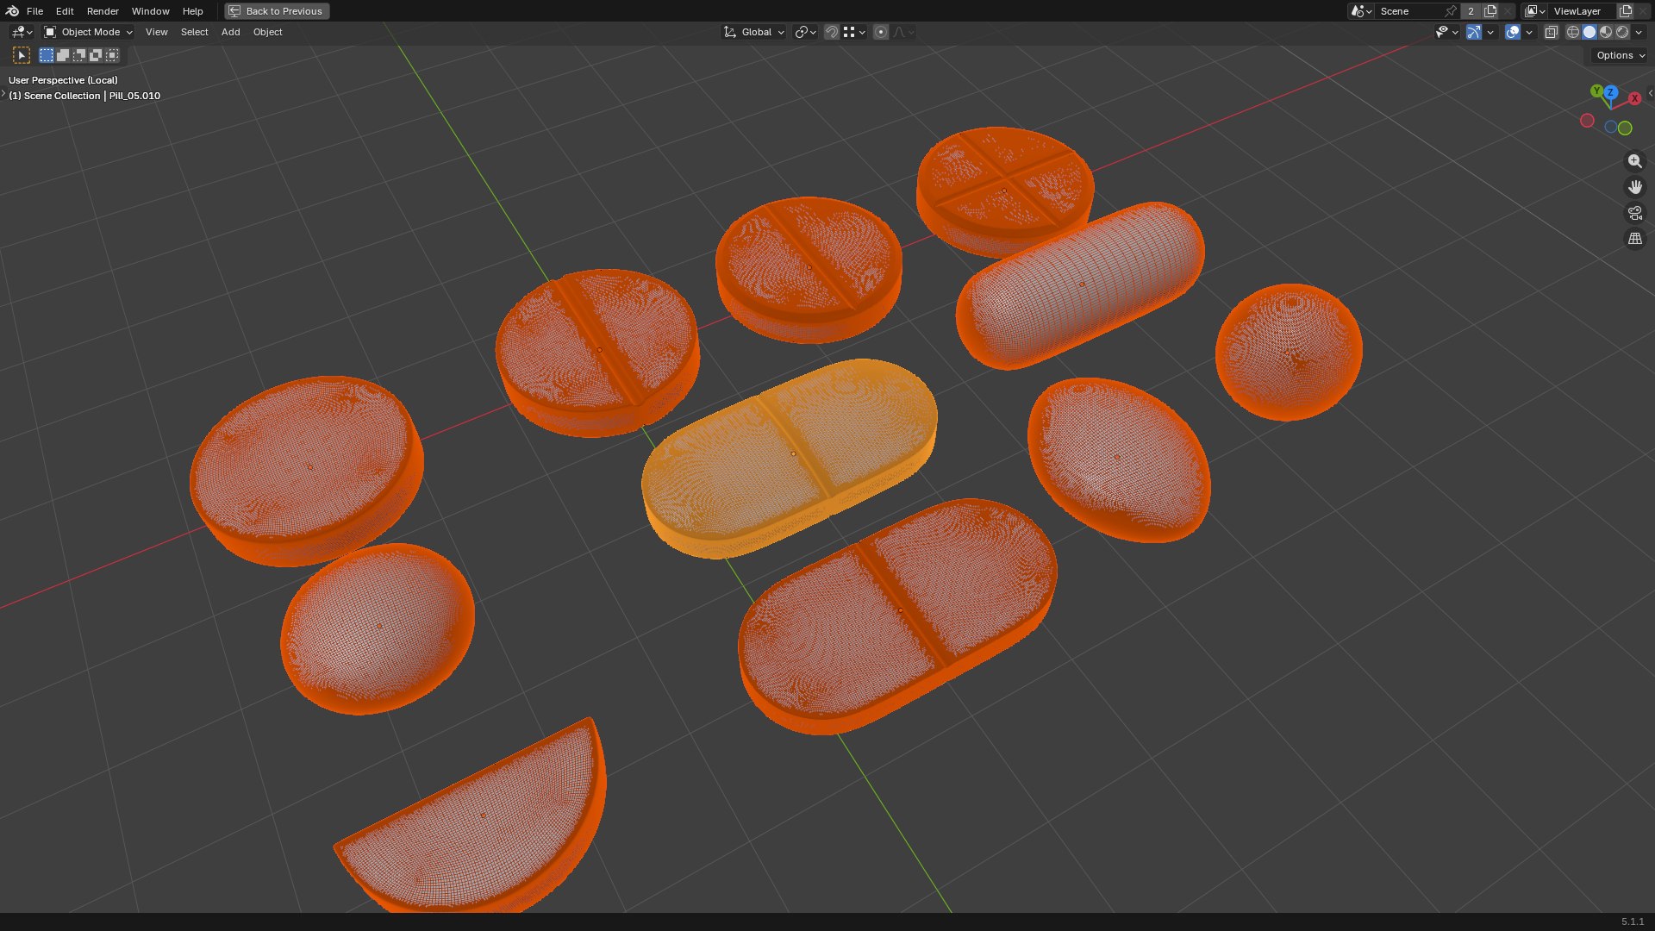Viewport: 1655px width, 931px height.
Task: Choose Set New Selection mode icon
Action: (47, 55)
